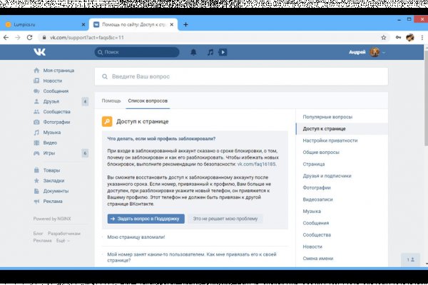Image resolution: width=428 pixels, height=285 pixels.
Task: Expand the Ещё footer menu
Action: tap(61, 241)
